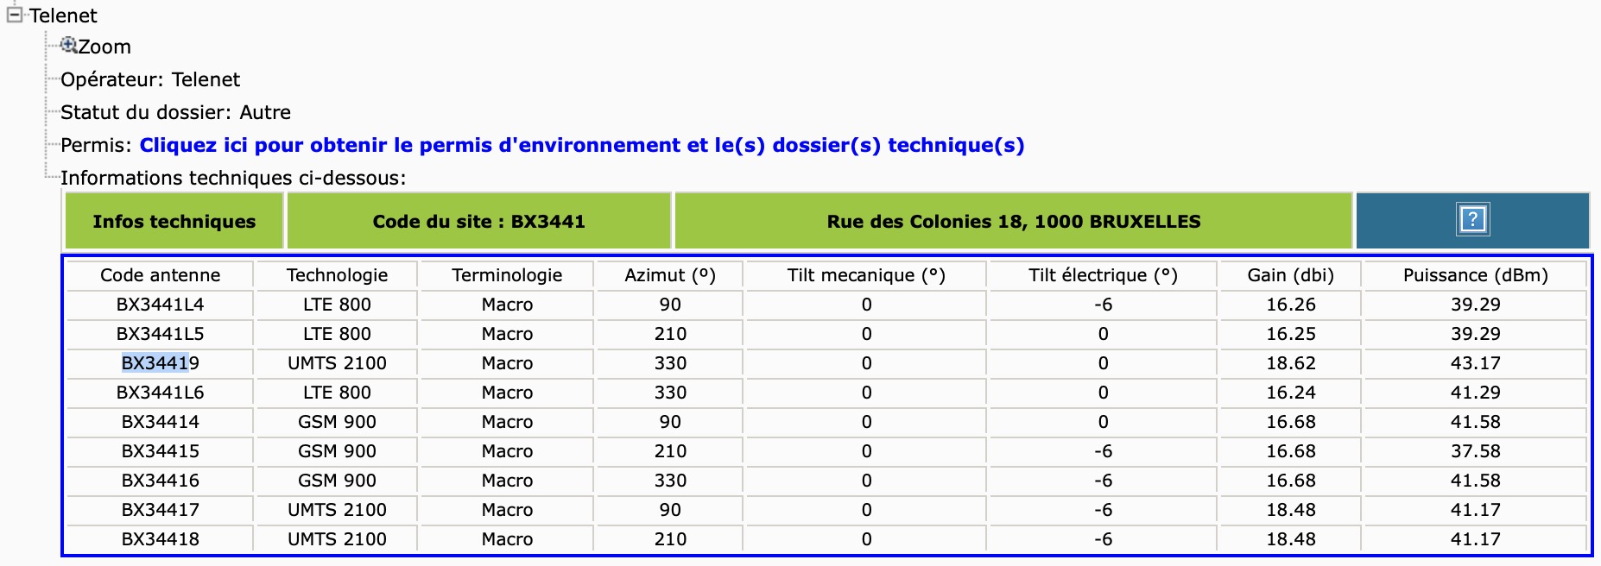Click Macro in the BX34418 row
Screen dimensions: 1601x566
coord(507,539)
